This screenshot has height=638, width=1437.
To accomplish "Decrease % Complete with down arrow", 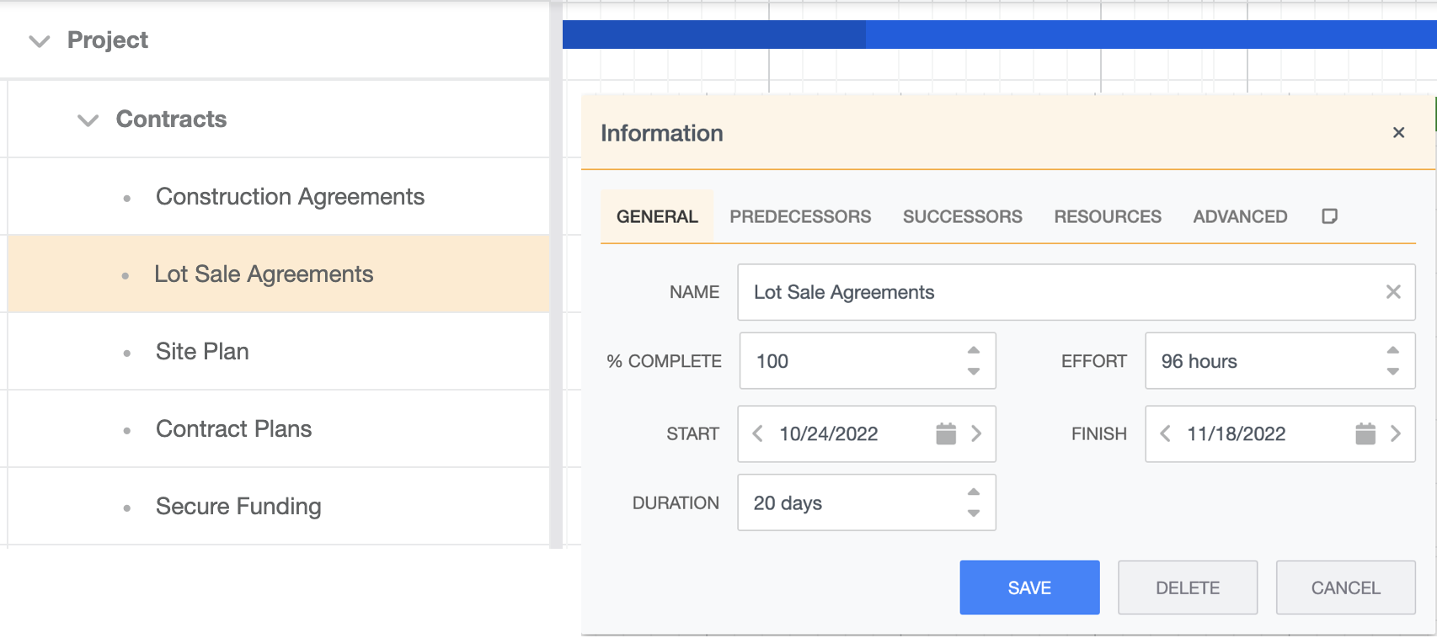I will coord(974,371).
